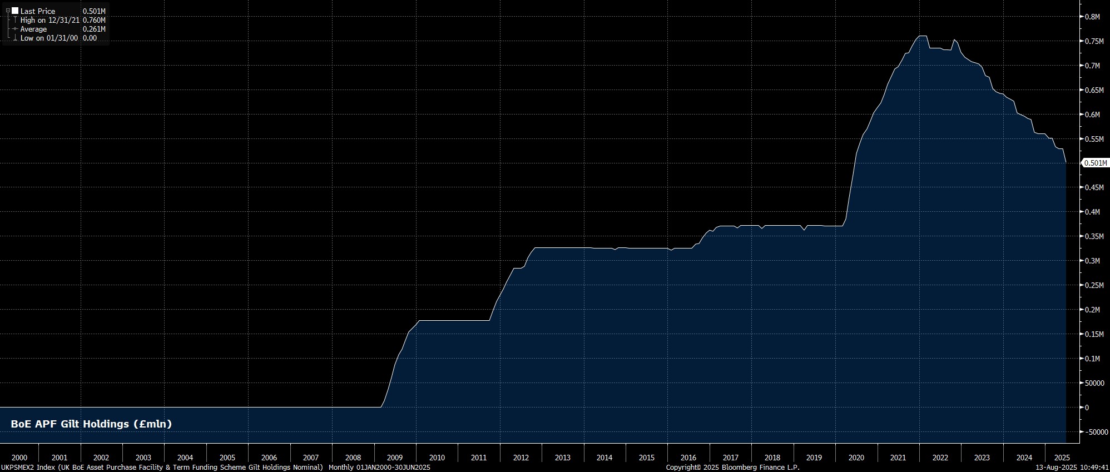The width and height of the screenshot is (1110, 472).
Task: Click the UKPSMEX2 Index description footer text
Action: [162, 468]
